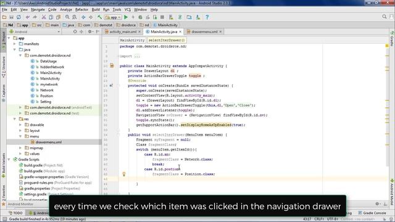Run the app with green play icon
This screenshot has width=395, height=222.
point(126,17)
